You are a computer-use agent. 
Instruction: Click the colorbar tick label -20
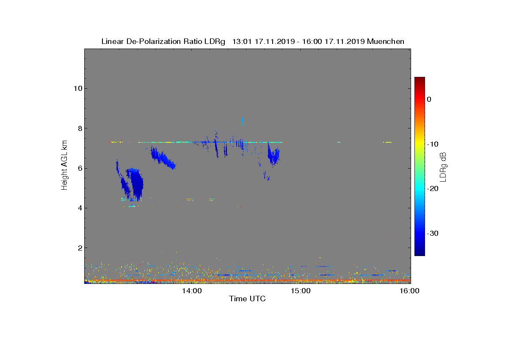point(432,189)
